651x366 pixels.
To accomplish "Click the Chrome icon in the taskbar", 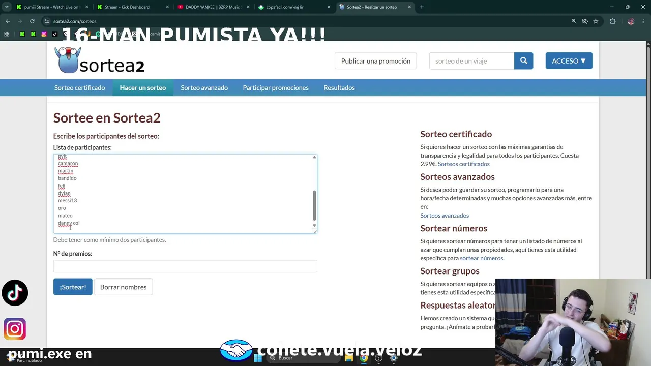I will [x=363, y=358].
